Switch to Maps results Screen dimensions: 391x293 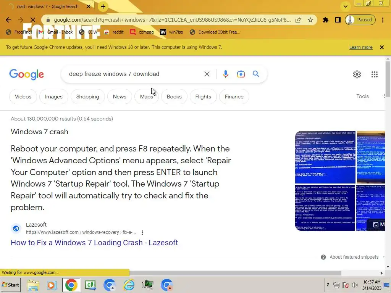coord(146,97)
